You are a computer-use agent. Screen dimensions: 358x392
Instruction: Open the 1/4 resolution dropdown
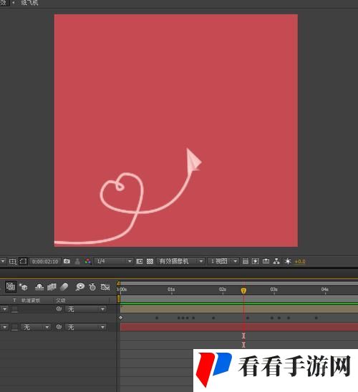tap(114, 261)
